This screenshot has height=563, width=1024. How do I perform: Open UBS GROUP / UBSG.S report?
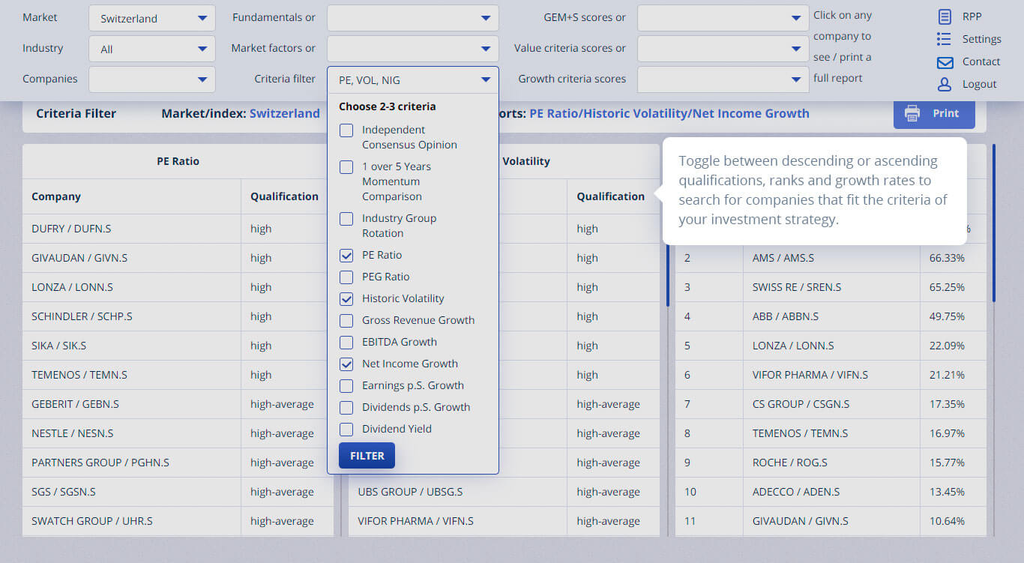[x=410, y=492]
